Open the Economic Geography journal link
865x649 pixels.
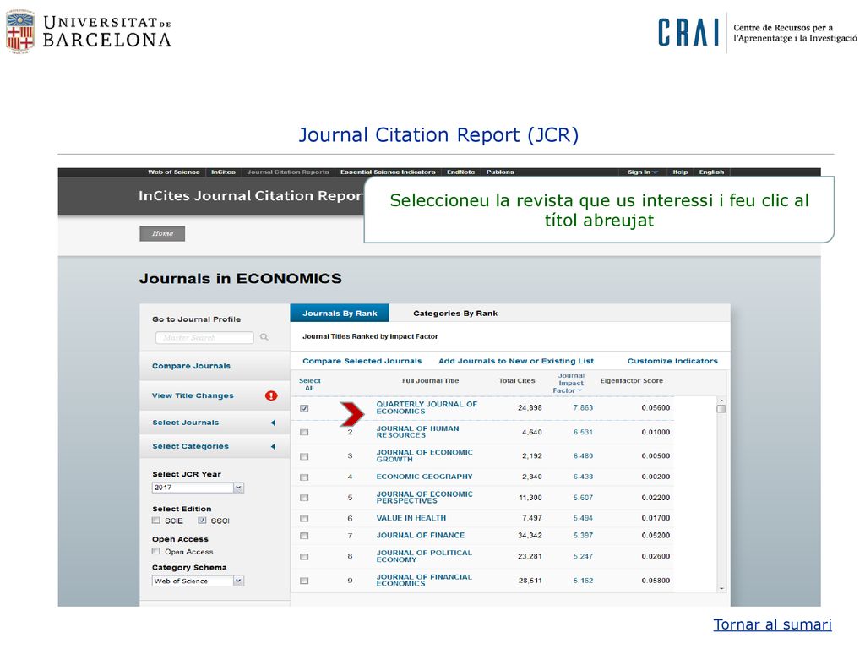[x=424, y=477]
